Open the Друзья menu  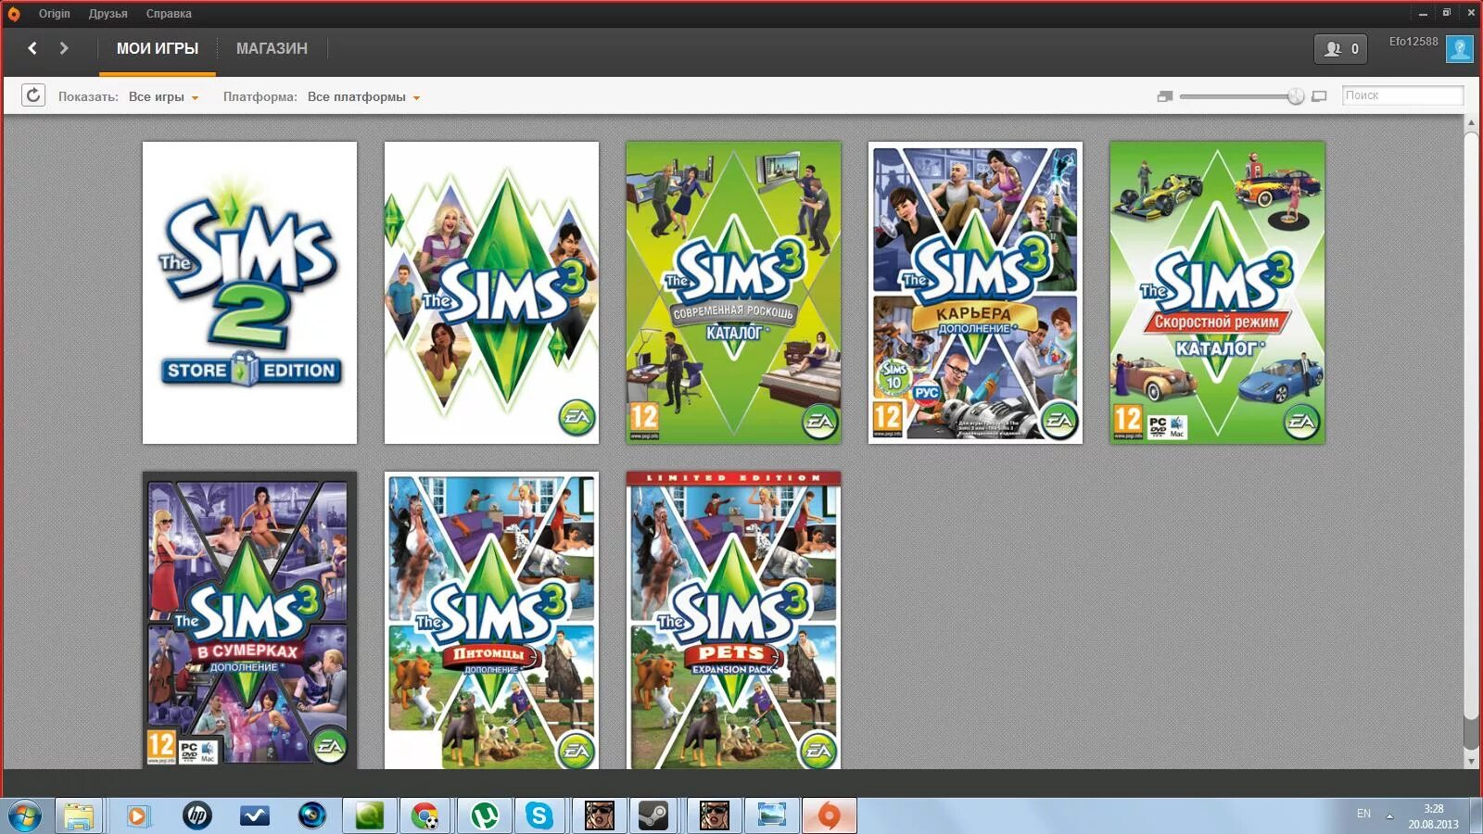pyautogui.click(x=108, y=14)
